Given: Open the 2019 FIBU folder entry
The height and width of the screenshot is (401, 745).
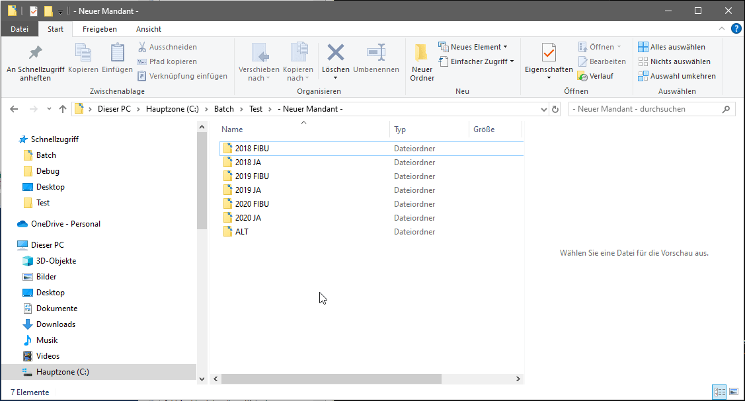Looking at the screenshot, I should 252,176.
